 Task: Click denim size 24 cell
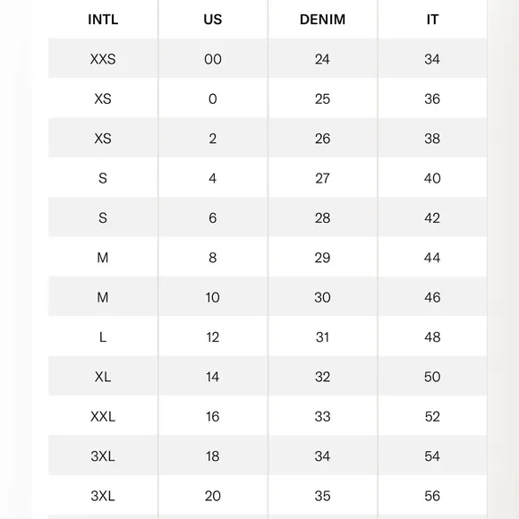coord(322,59)
